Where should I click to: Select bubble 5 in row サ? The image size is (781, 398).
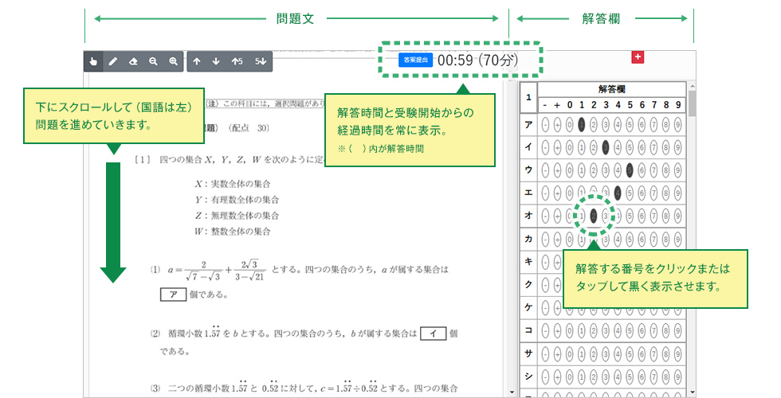pos(630,353)
